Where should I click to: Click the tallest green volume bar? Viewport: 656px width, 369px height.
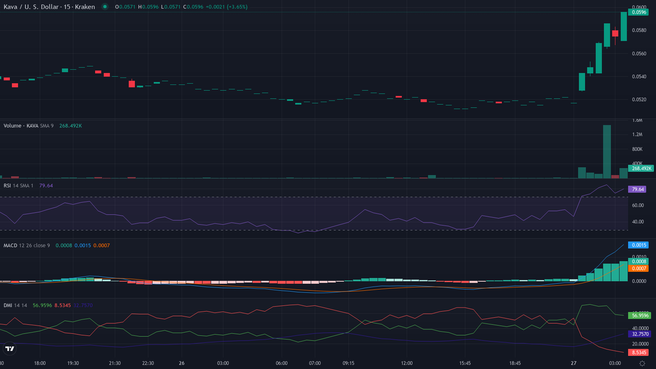(607, 151)
